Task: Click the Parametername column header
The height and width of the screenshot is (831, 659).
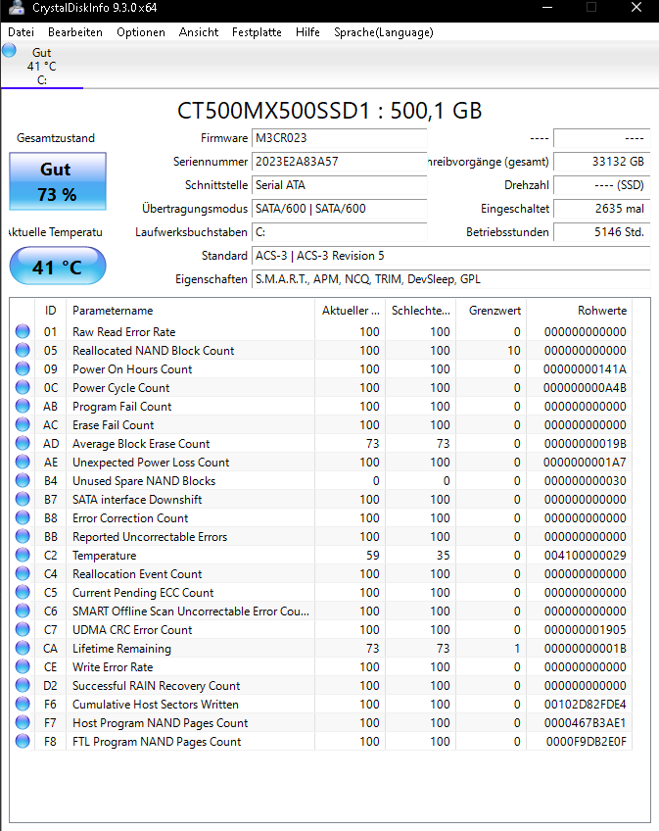Action: pos(190,311)
